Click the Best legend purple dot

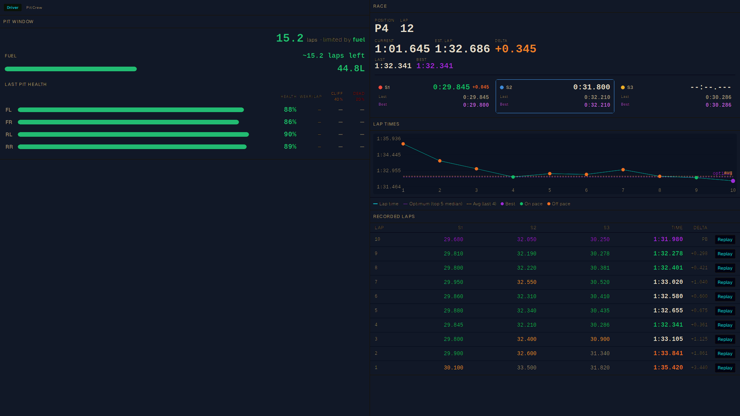(502, 204)
